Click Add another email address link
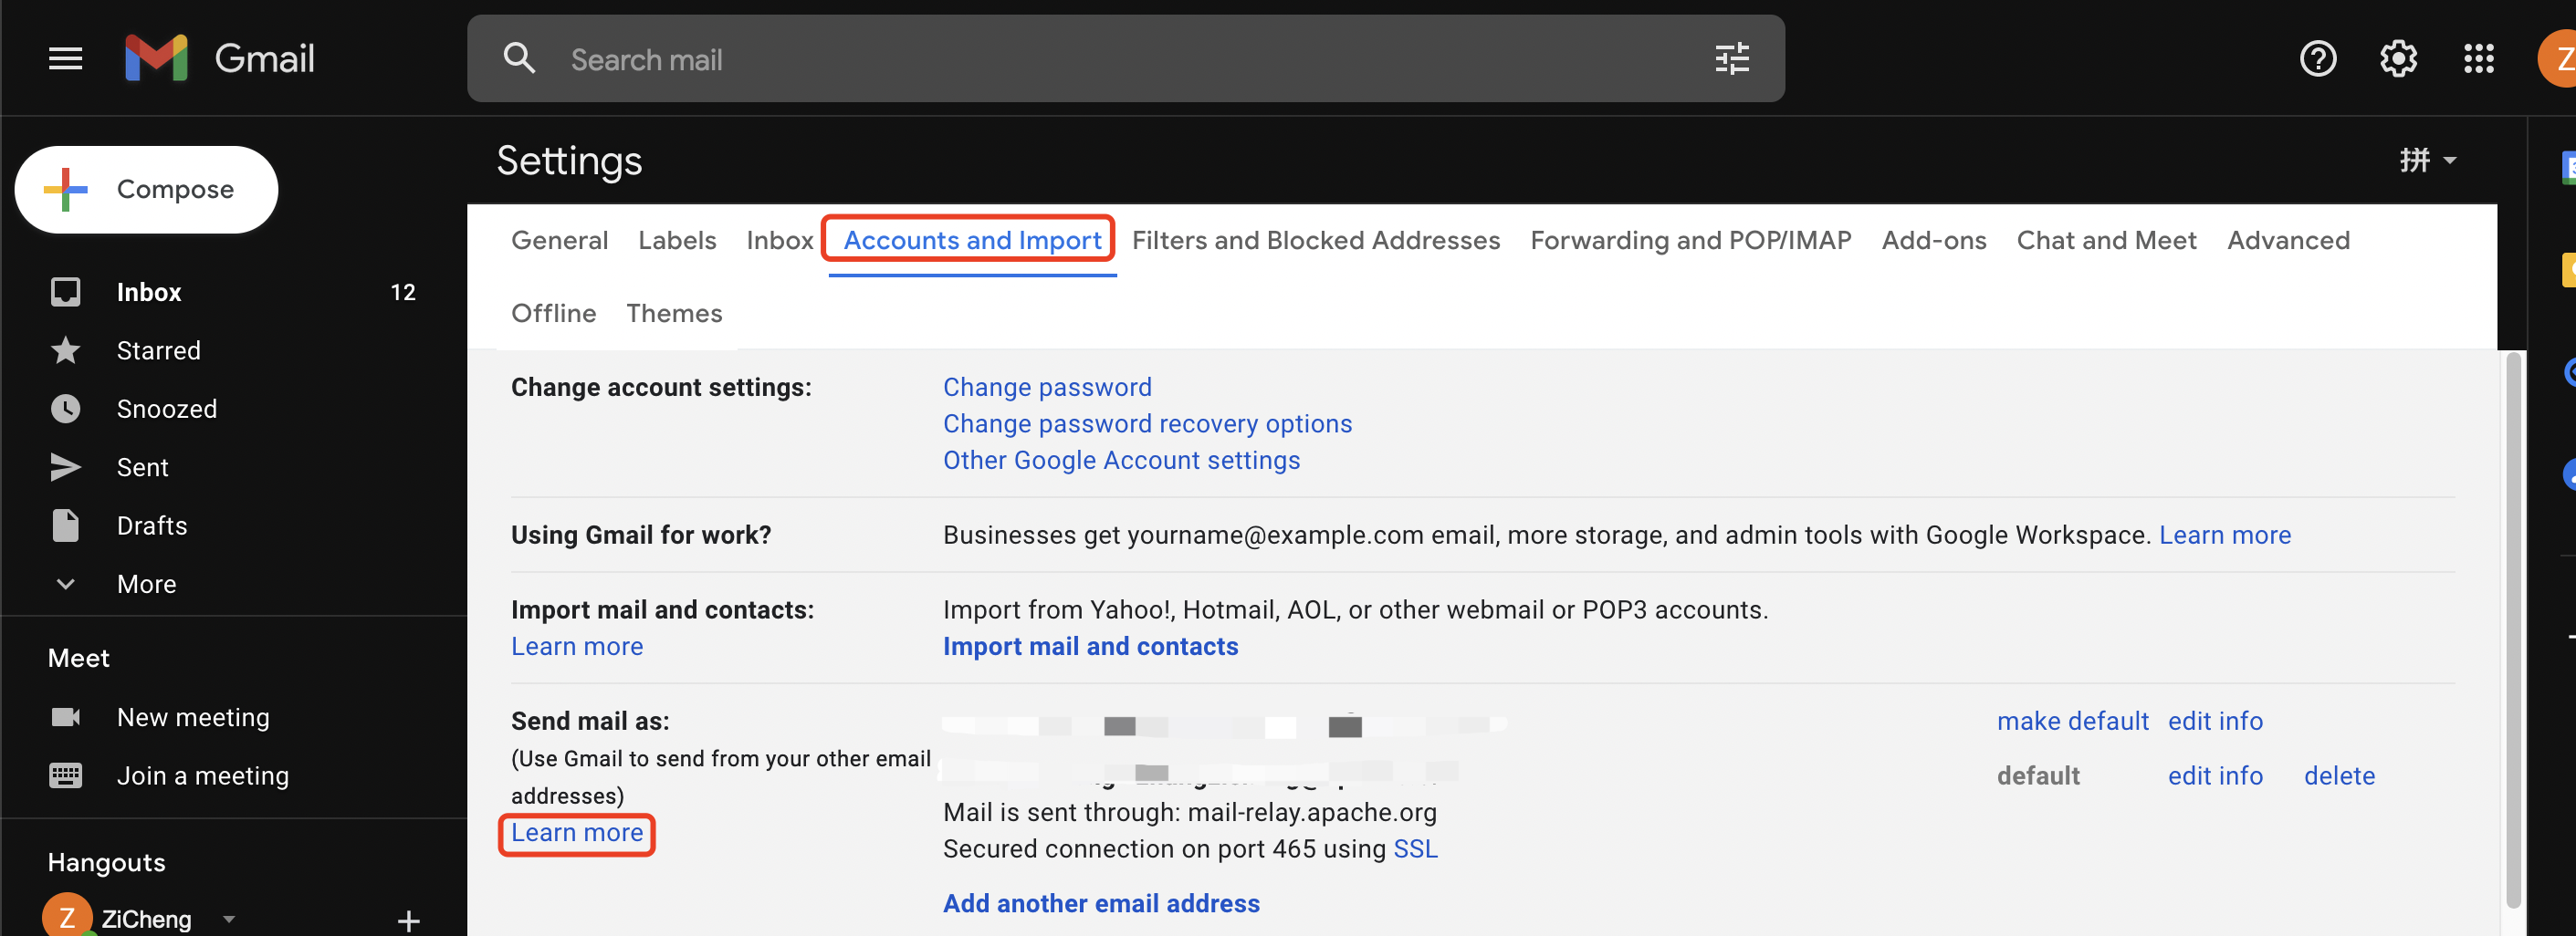 (x=1100, y=903)
